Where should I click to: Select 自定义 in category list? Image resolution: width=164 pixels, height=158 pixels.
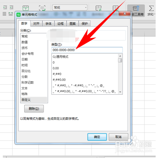click(34, 100)
